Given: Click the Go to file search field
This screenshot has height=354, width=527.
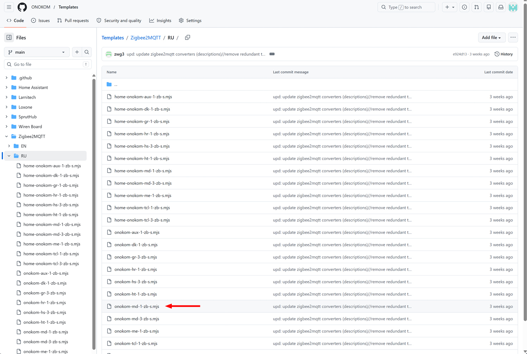Looking at the screenshot, I should click(48, 64).
